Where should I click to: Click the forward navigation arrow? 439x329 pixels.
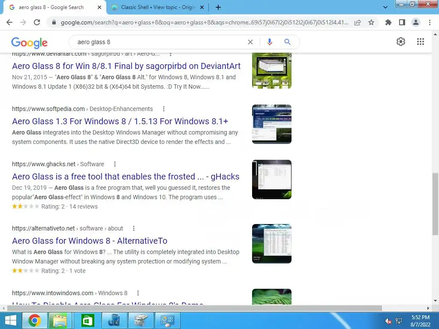click(23, 22)
